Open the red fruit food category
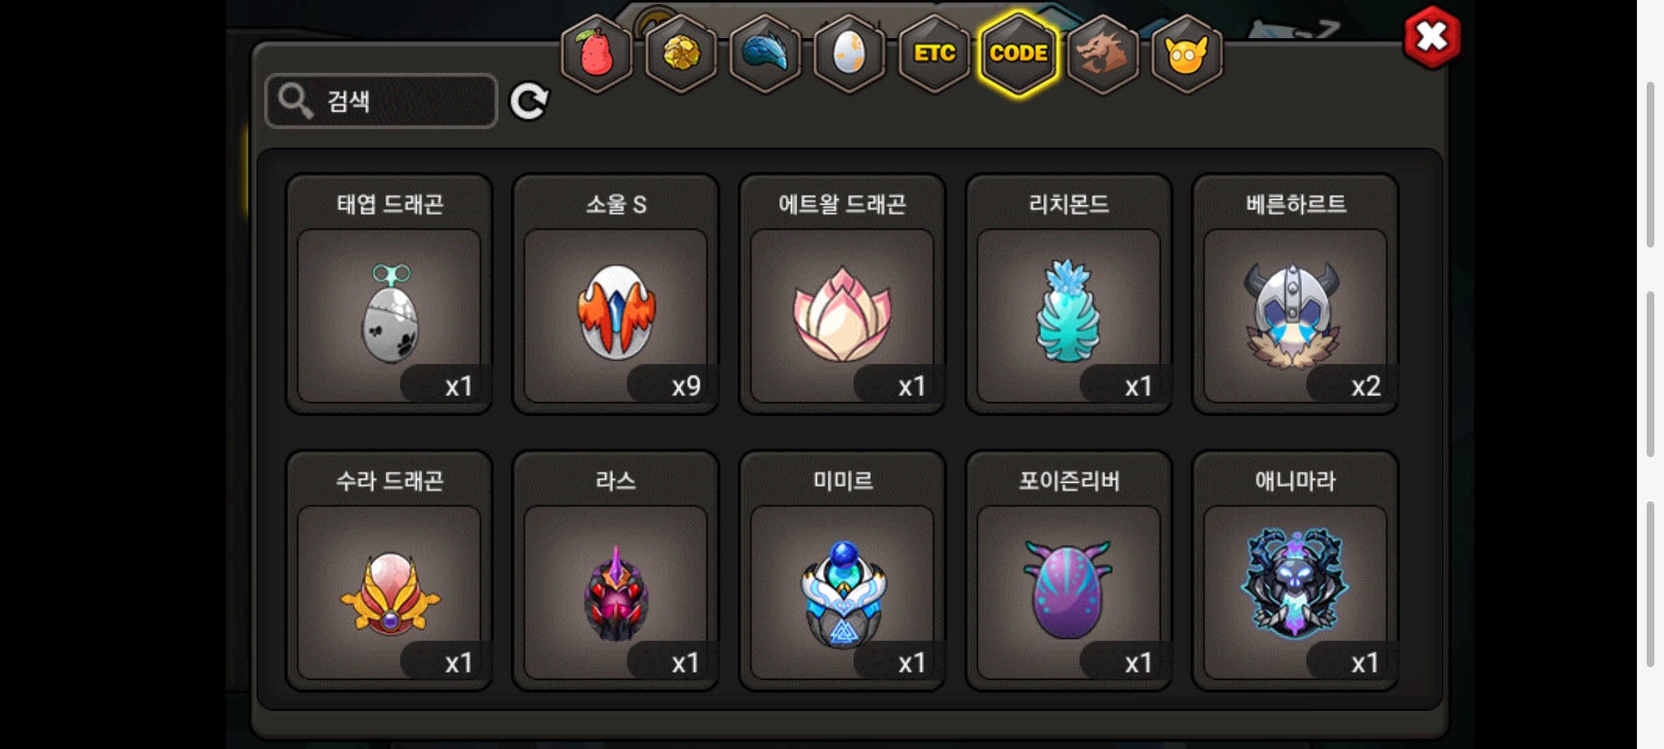 click(x=596, y=53)
